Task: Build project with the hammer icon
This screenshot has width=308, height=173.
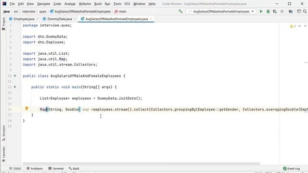Action: coord(180,12)
